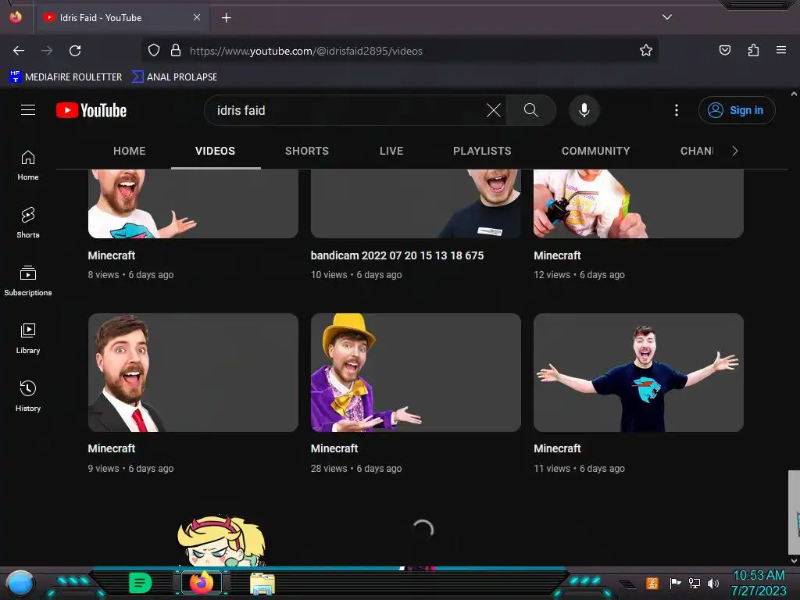Open a new tab with the plus button
The image size is (800, 600).
226,18
